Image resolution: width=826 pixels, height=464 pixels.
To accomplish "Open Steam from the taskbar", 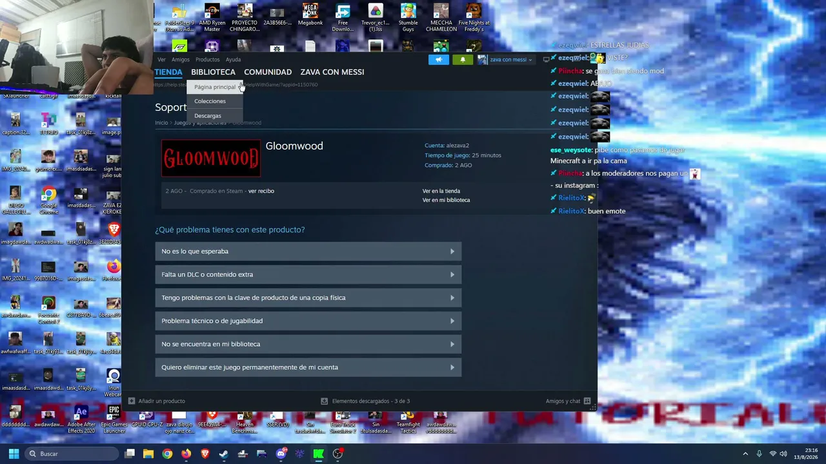I will coord(224,454).
